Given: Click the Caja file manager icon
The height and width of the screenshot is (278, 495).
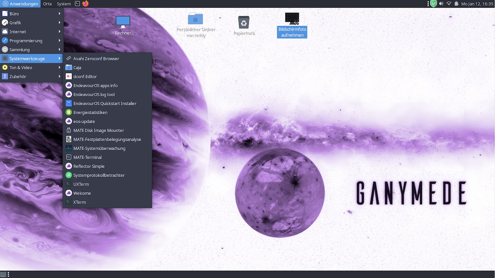Looking at the screenshot, I should tap(69, 68).
